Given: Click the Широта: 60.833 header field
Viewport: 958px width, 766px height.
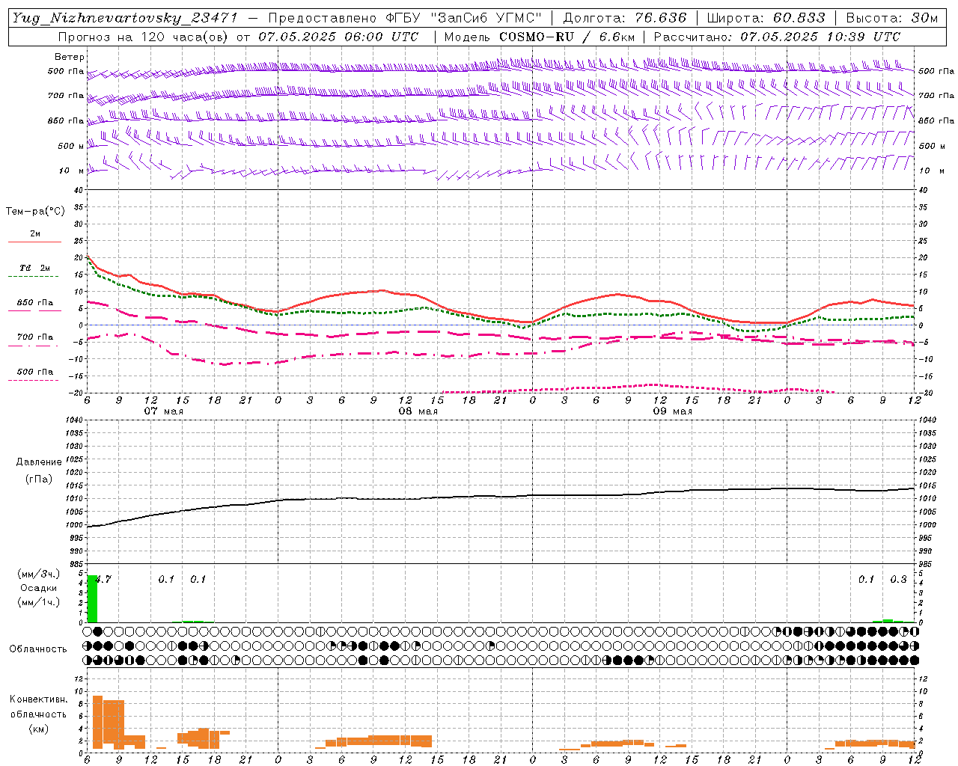Looking at the screenshot, I should click(x=766, y=18).
